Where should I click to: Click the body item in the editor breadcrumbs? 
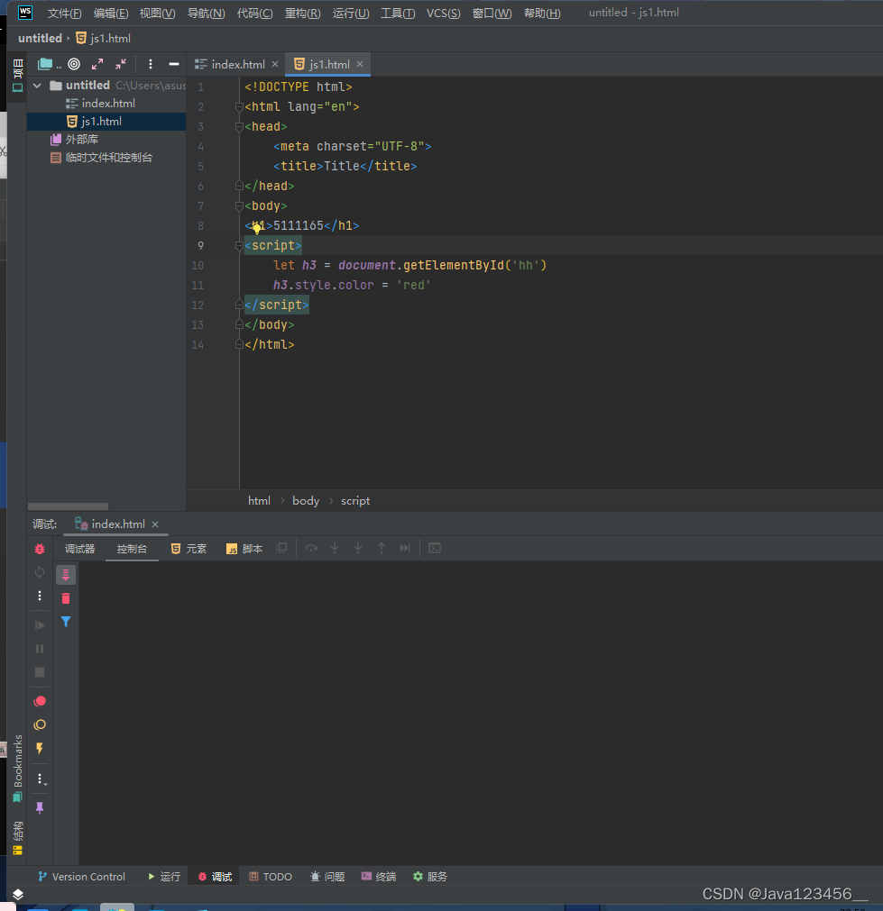(x=306, y=501)
